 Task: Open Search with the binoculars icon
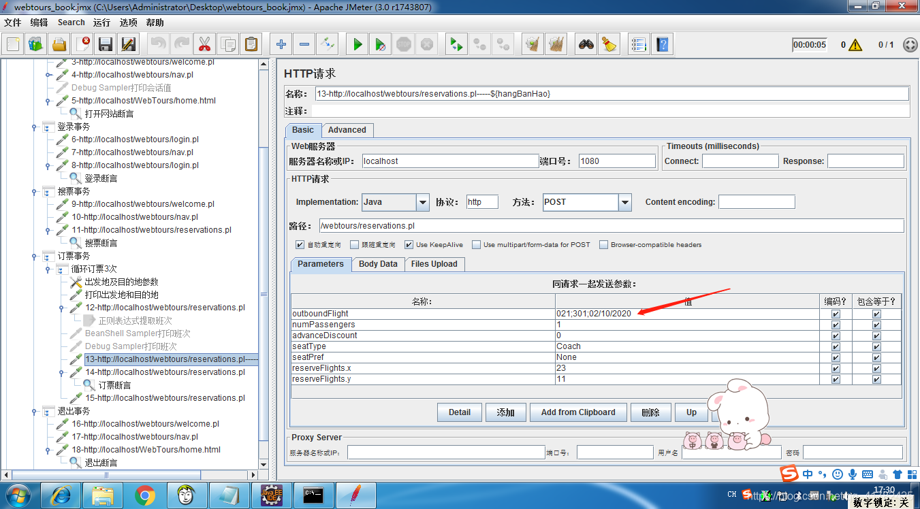click(x=586, y=45)
